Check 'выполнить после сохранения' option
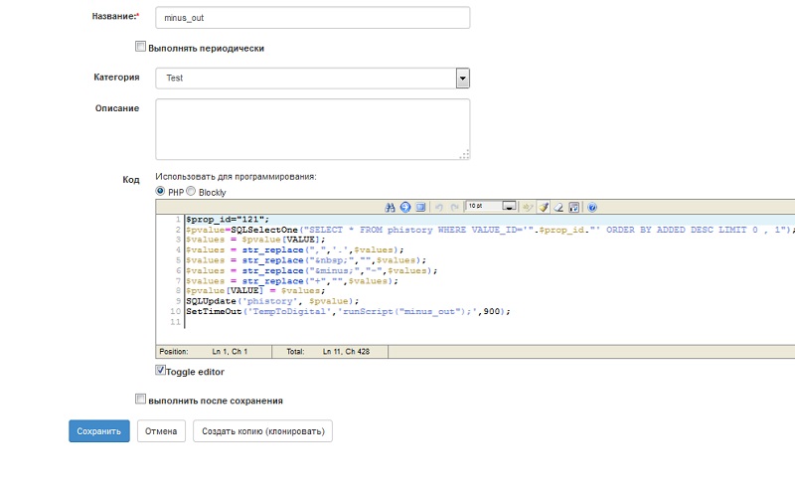Viewport: 795px width, 492px height. (x=140, y=400)
